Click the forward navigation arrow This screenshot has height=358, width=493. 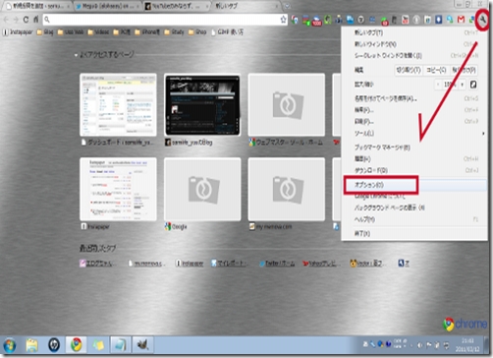tap(16, 20)
